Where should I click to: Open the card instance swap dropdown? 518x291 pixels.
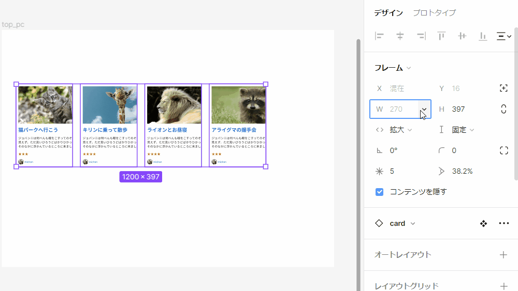tap(413, 223)
